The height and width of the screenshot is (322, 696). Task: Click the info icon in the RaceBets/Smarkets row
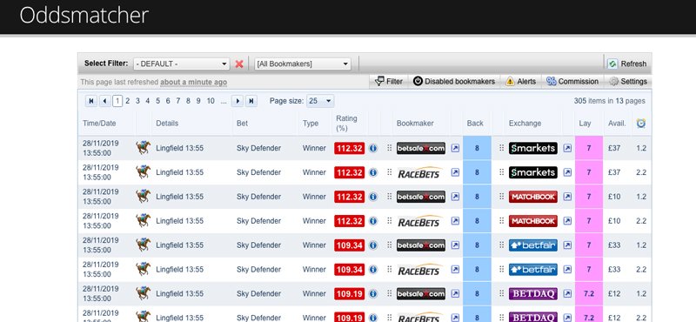coord(373,172)
